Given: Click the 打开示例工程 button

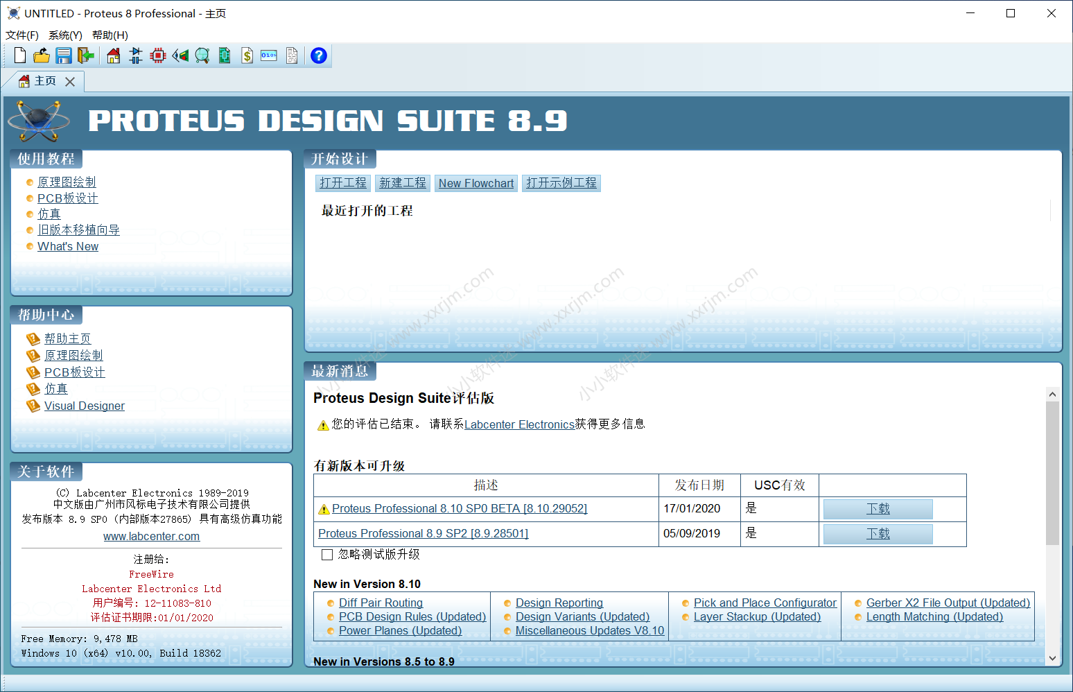Looking at the screenshot, I should (x=561, y=183).
